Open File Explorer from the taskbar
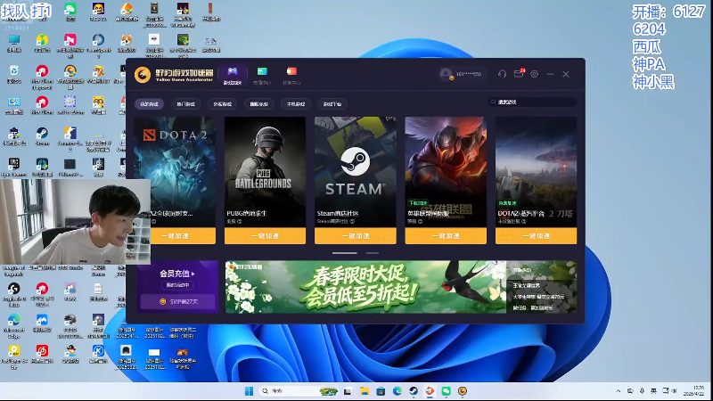 (x=365, y=391)
